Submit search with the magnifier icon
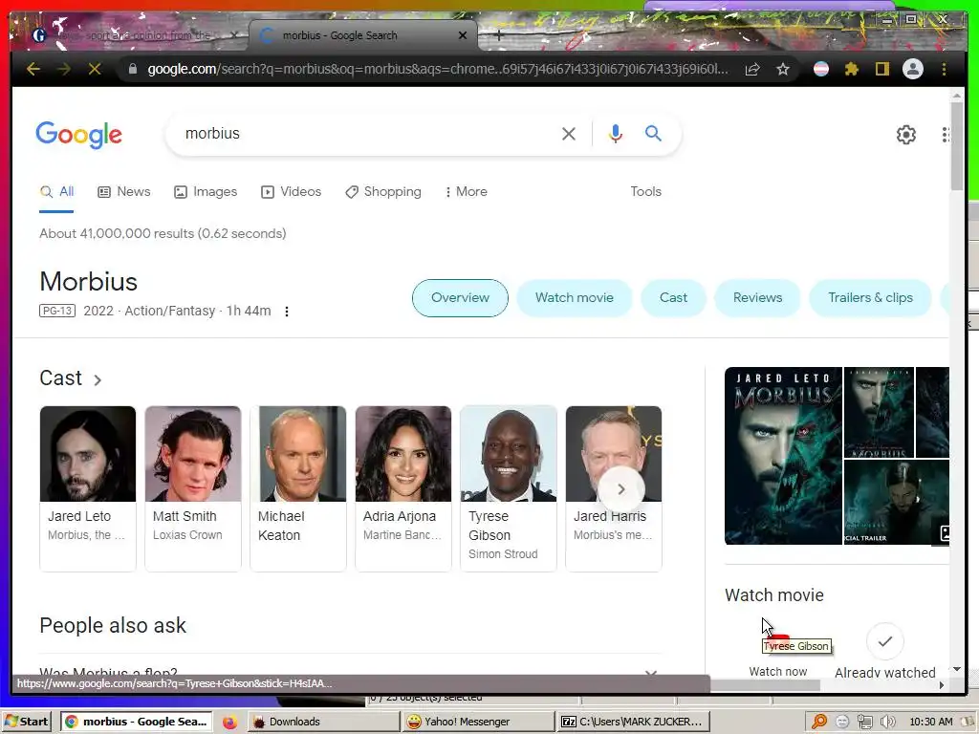Viewport: 979px width, 734px height. [653, 133]
